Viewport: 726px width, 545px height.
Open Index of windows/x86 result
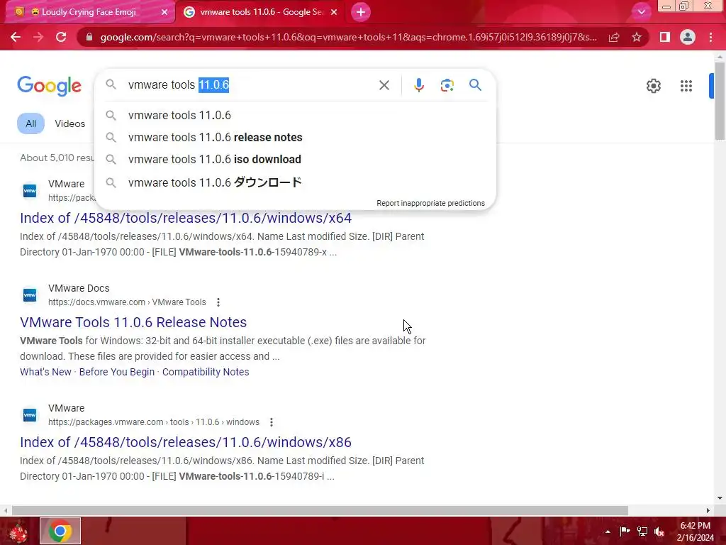click(x=186, y=442)
